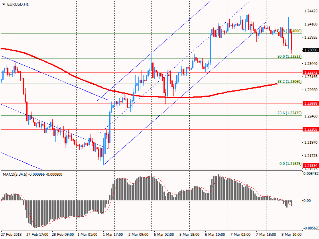This screenshot has width=319, height=239.
Task: Select the EURUSD,H1 chart title
Action: [18, 4]
